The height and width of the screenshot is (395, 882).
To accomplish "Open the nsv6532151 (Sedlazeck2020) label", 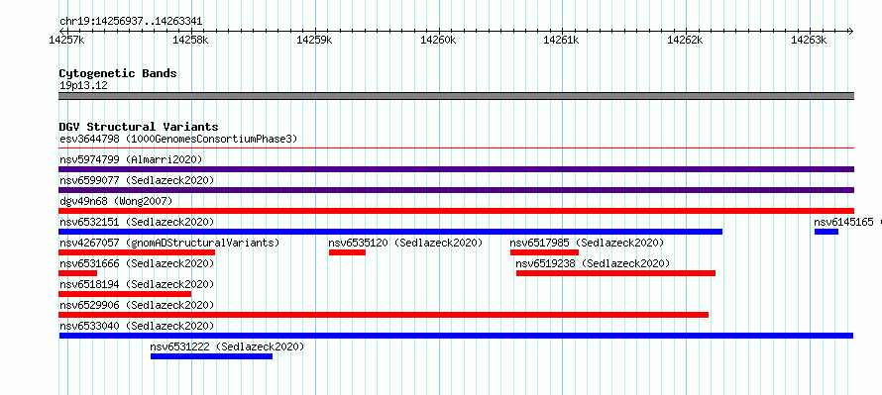I will click(x=137, y=222).
